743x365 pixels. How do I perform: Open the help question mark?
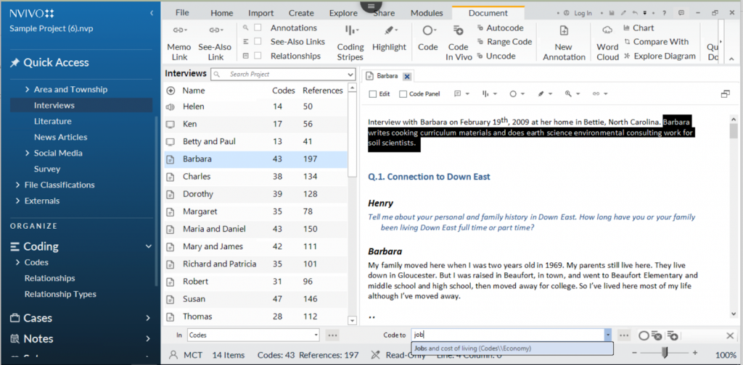tap(665, 13)
